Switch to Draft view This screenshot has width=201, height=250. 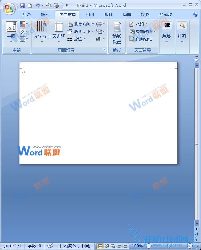[125, 246]
